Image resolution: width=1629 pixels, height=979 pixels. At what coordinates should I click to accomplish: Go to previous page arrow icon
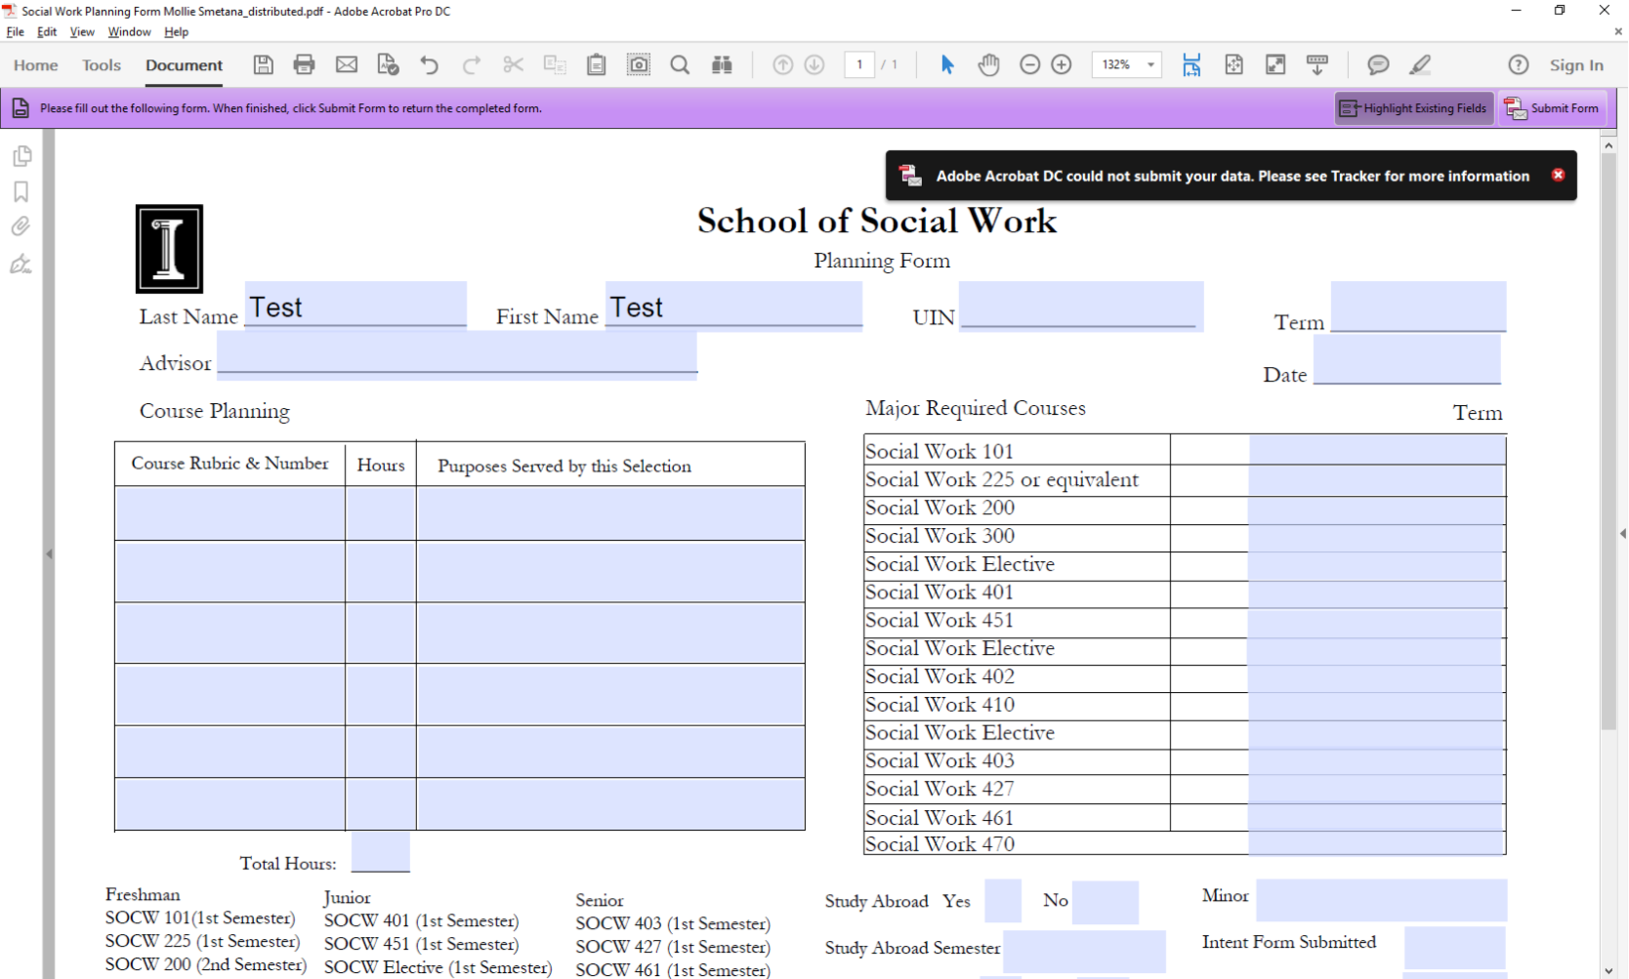coord(783,65)
